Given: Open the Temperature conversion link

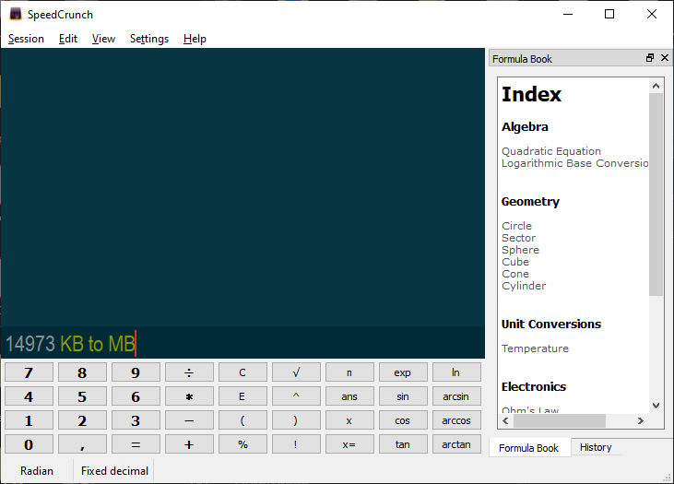Looking at the screenshot, I should [535, 348].
